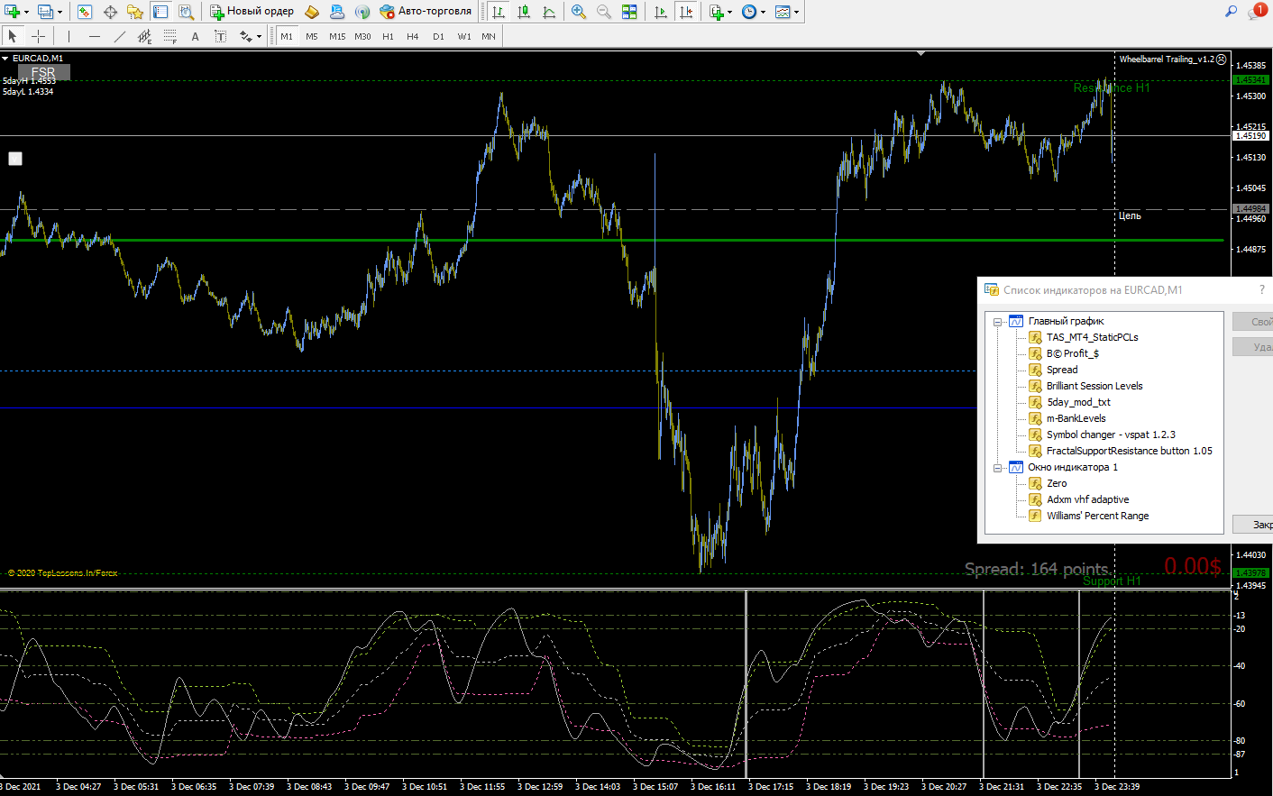Toggle the white square chart button
This screenshot has height=796, width=1273.
click(15, 159)
